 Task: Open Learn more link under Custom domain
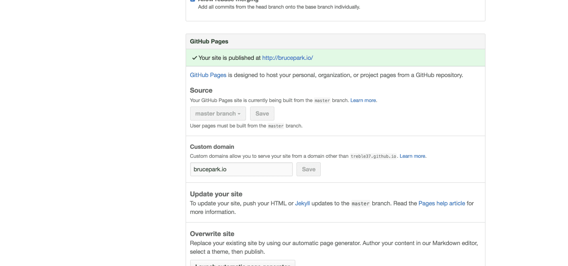point(413,156)
